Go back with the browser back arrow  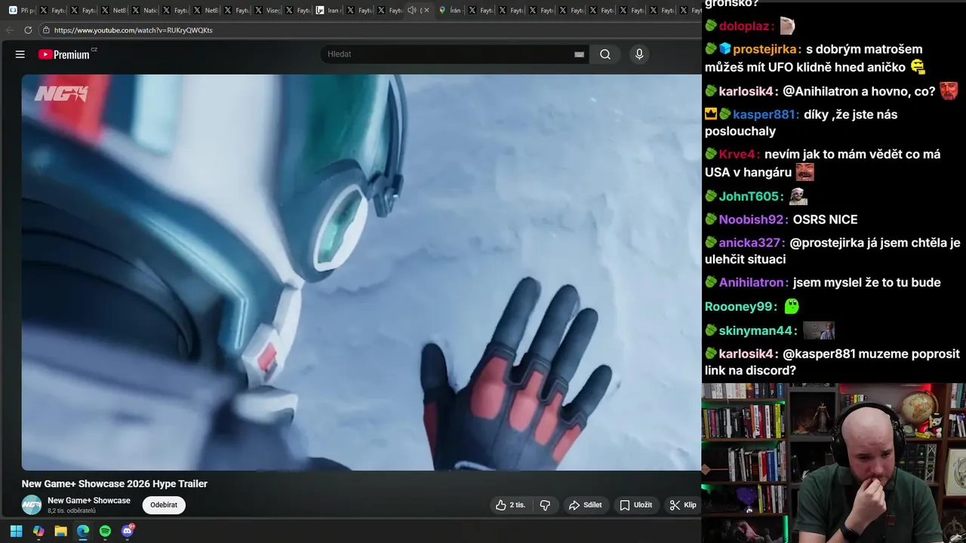click(x=9, y=30)
